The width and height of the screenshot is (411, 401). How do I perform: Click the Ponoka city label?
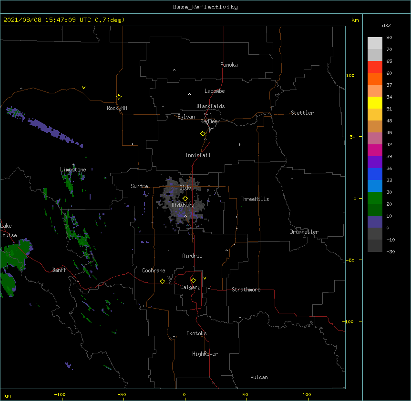[x=229, y=65]
